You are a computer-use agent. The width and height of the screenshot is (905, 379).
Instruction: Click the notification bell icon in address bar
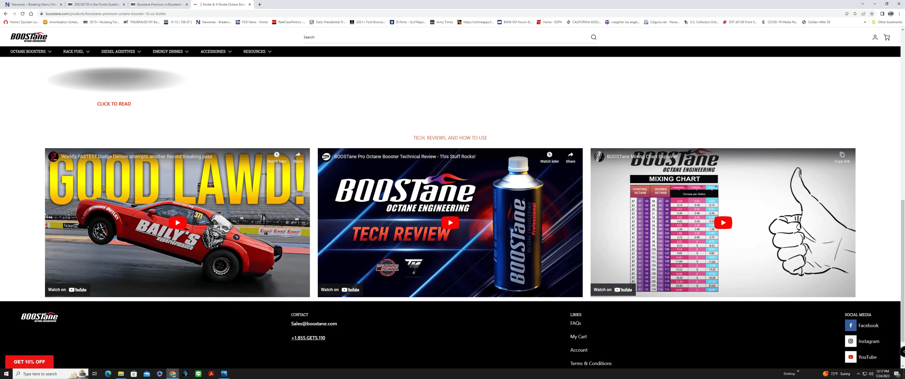846,14
